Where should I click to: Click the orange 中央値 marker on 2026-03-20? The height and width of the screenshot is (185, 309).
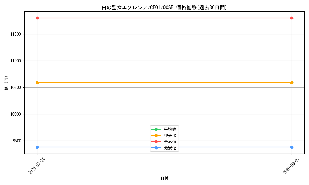coord(37,83)
